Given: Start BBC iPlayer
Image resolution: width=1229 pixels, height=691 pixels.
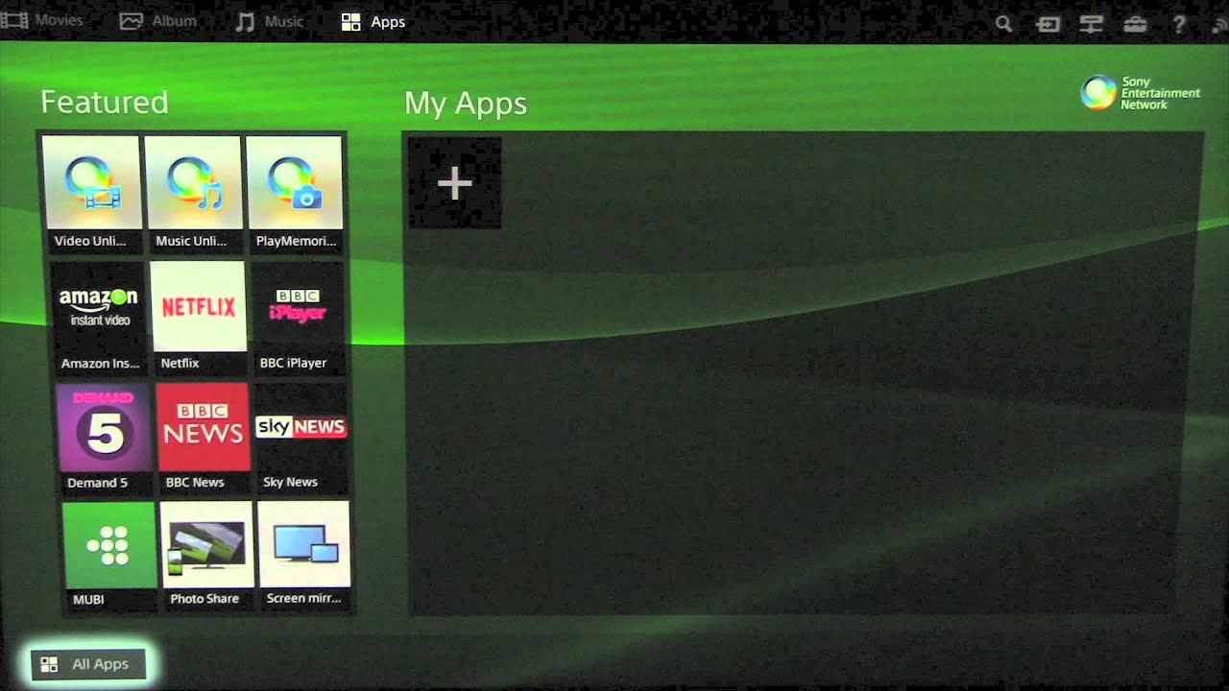Looking at the screenshot, I should 298,318.
